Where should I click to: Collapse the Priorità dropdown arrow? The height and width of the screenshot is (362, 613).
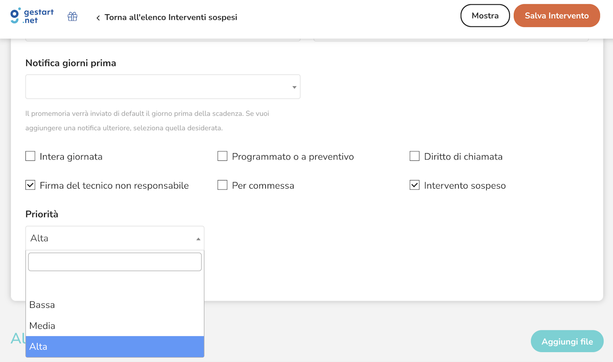pyautogui.click(x=198, y=238)
